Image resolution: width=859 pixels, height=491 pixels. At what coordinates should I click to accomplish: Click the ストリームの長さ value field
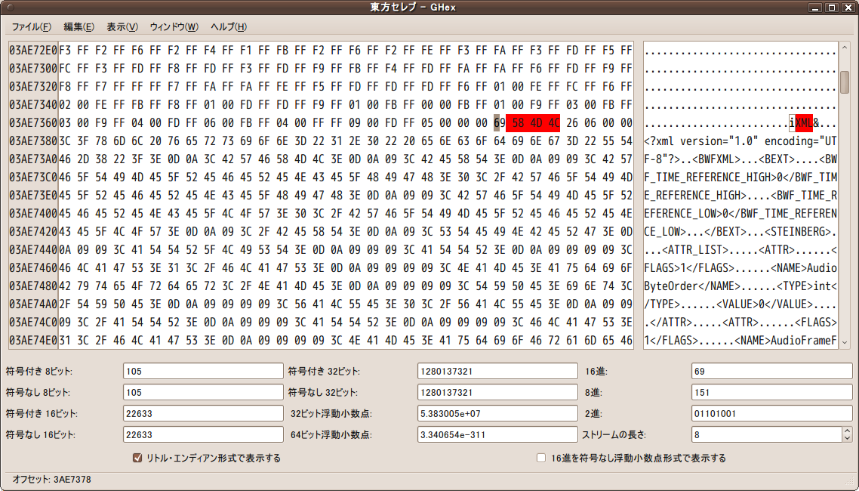[762, 434]
